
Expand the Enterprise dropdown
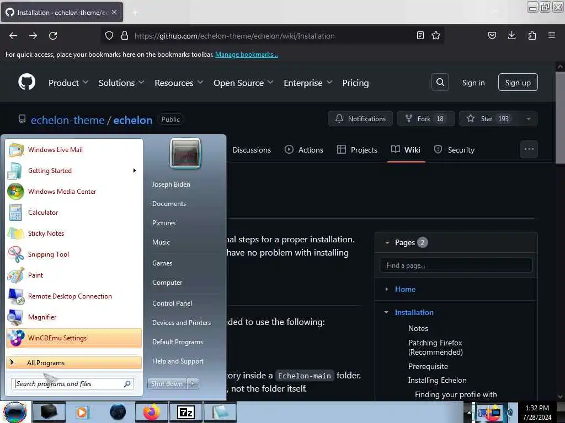coord(308,83)
